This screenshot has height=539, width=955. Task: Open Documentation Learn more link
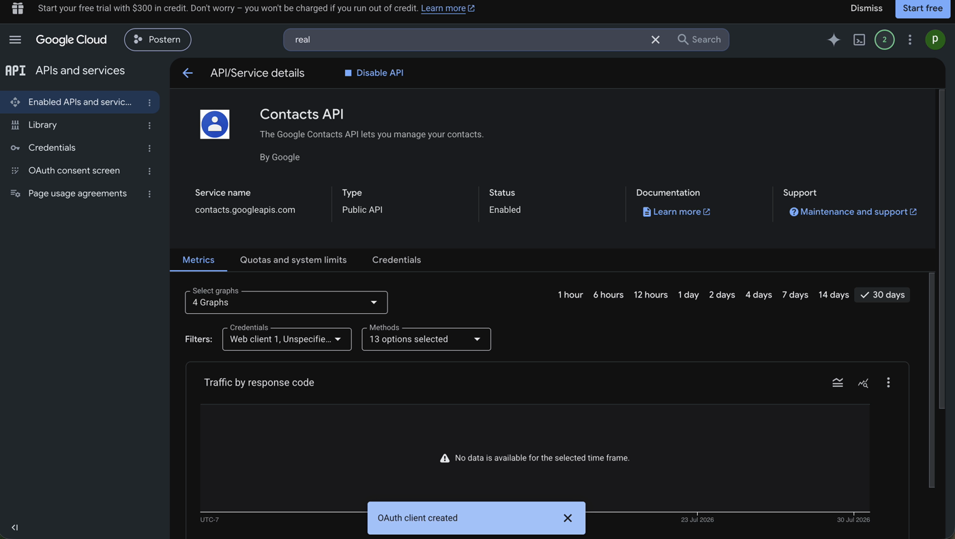click(676, 212)
